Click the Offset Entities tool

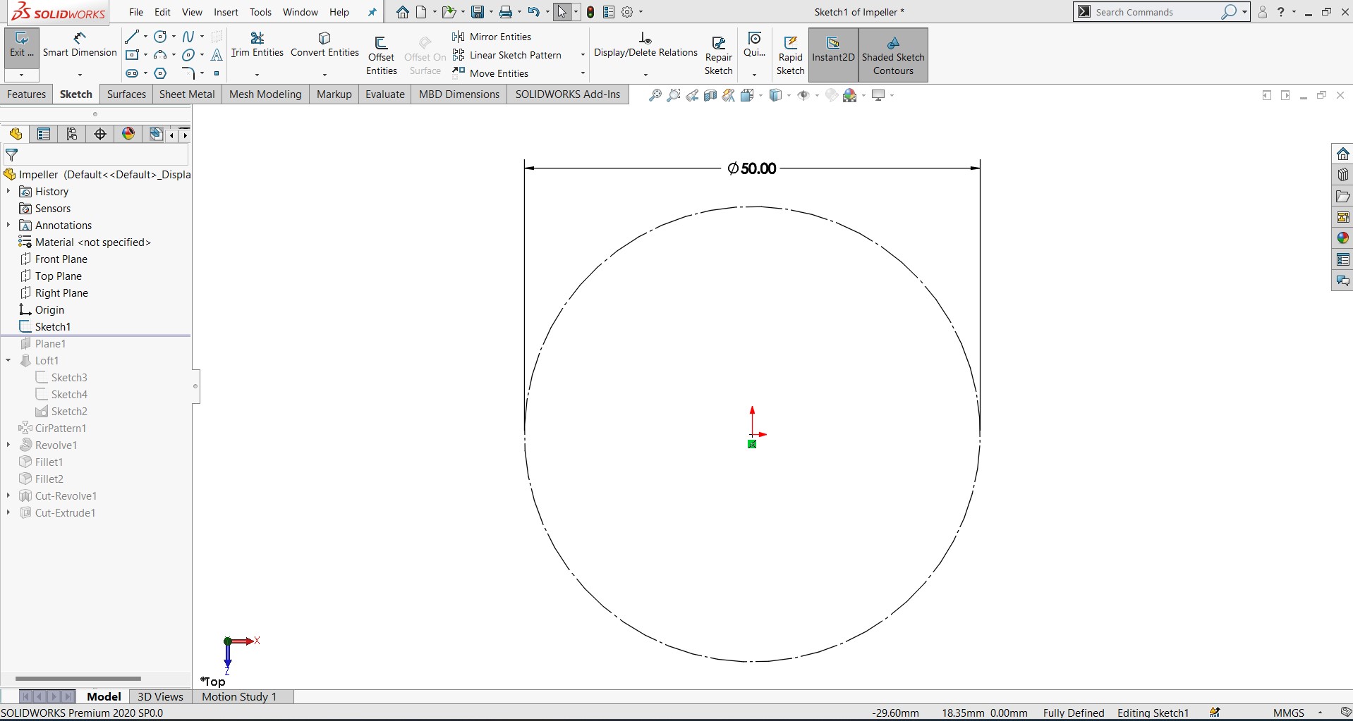pos(382,56)
